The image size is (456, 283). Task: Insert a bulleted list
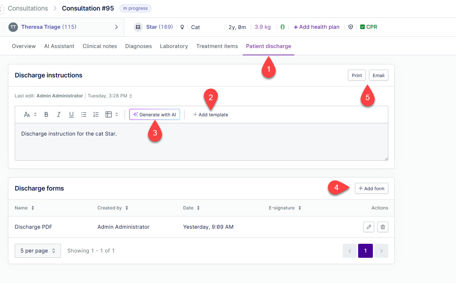83,115
